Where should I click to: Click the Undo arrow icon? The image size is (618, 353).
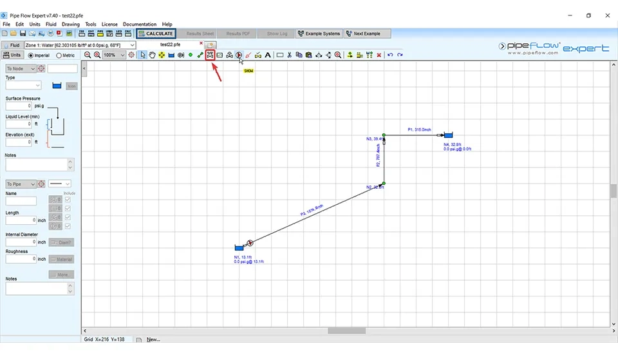coord(389,55)
